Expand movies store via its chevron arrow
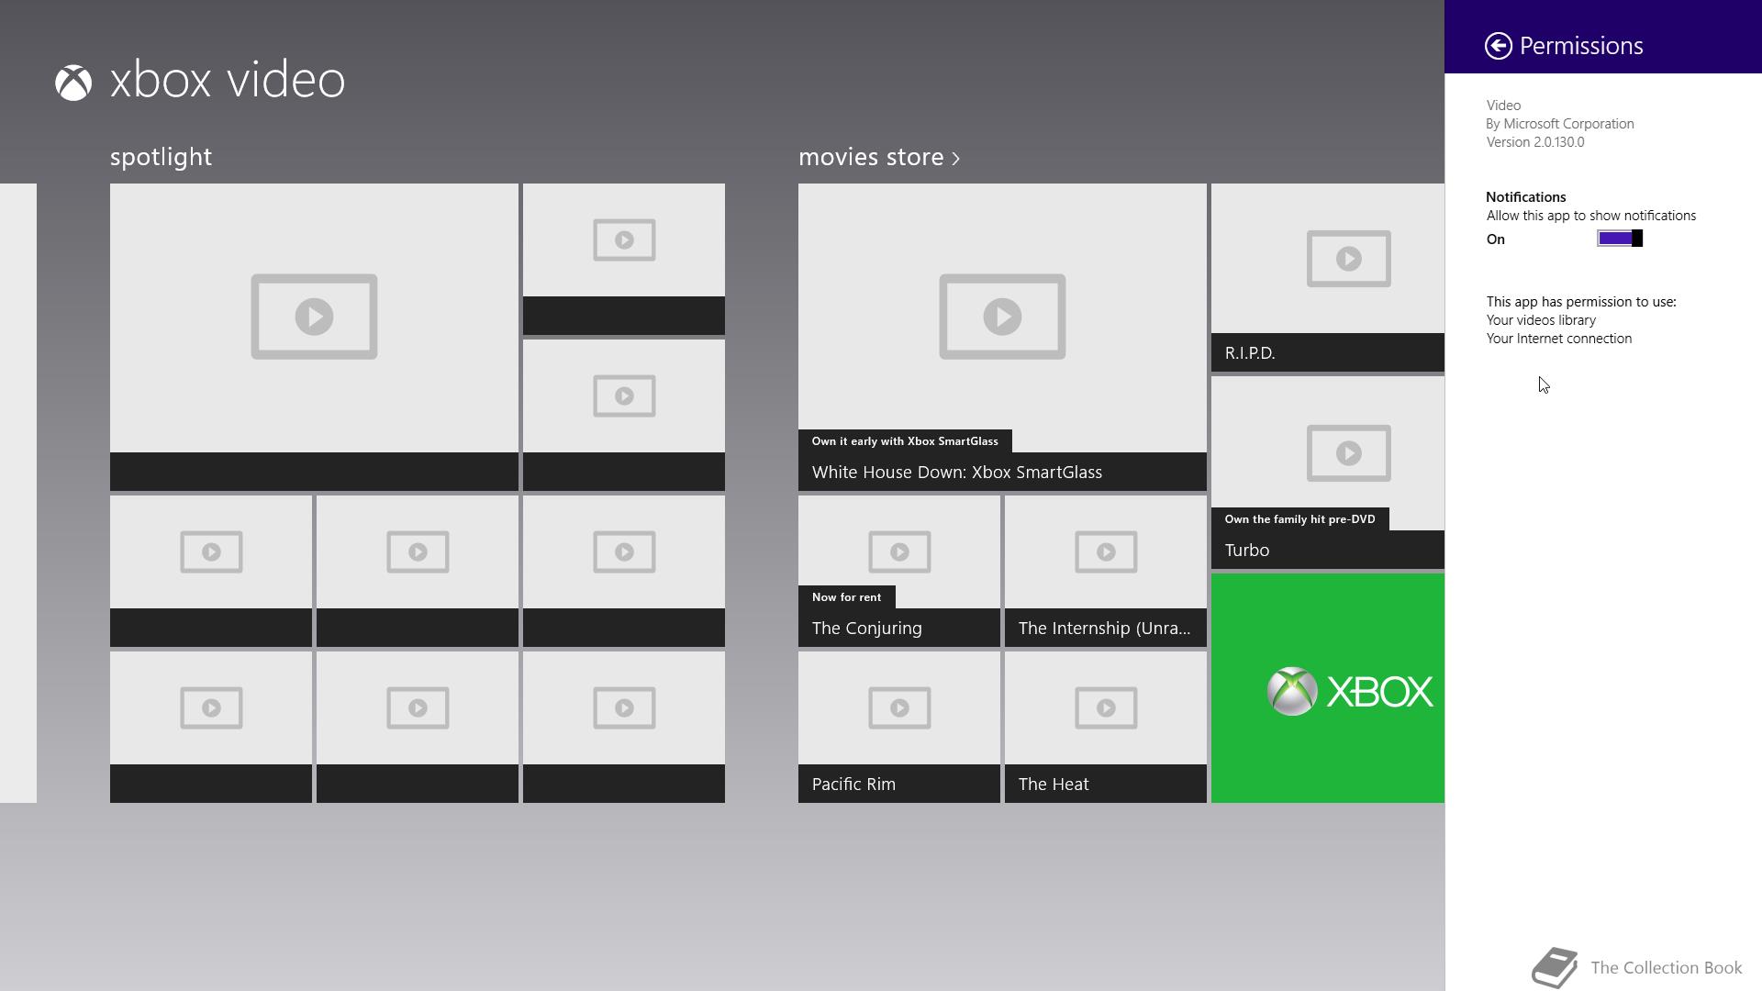The width and height of the screenshot is (1762, 991). (955, 159)
